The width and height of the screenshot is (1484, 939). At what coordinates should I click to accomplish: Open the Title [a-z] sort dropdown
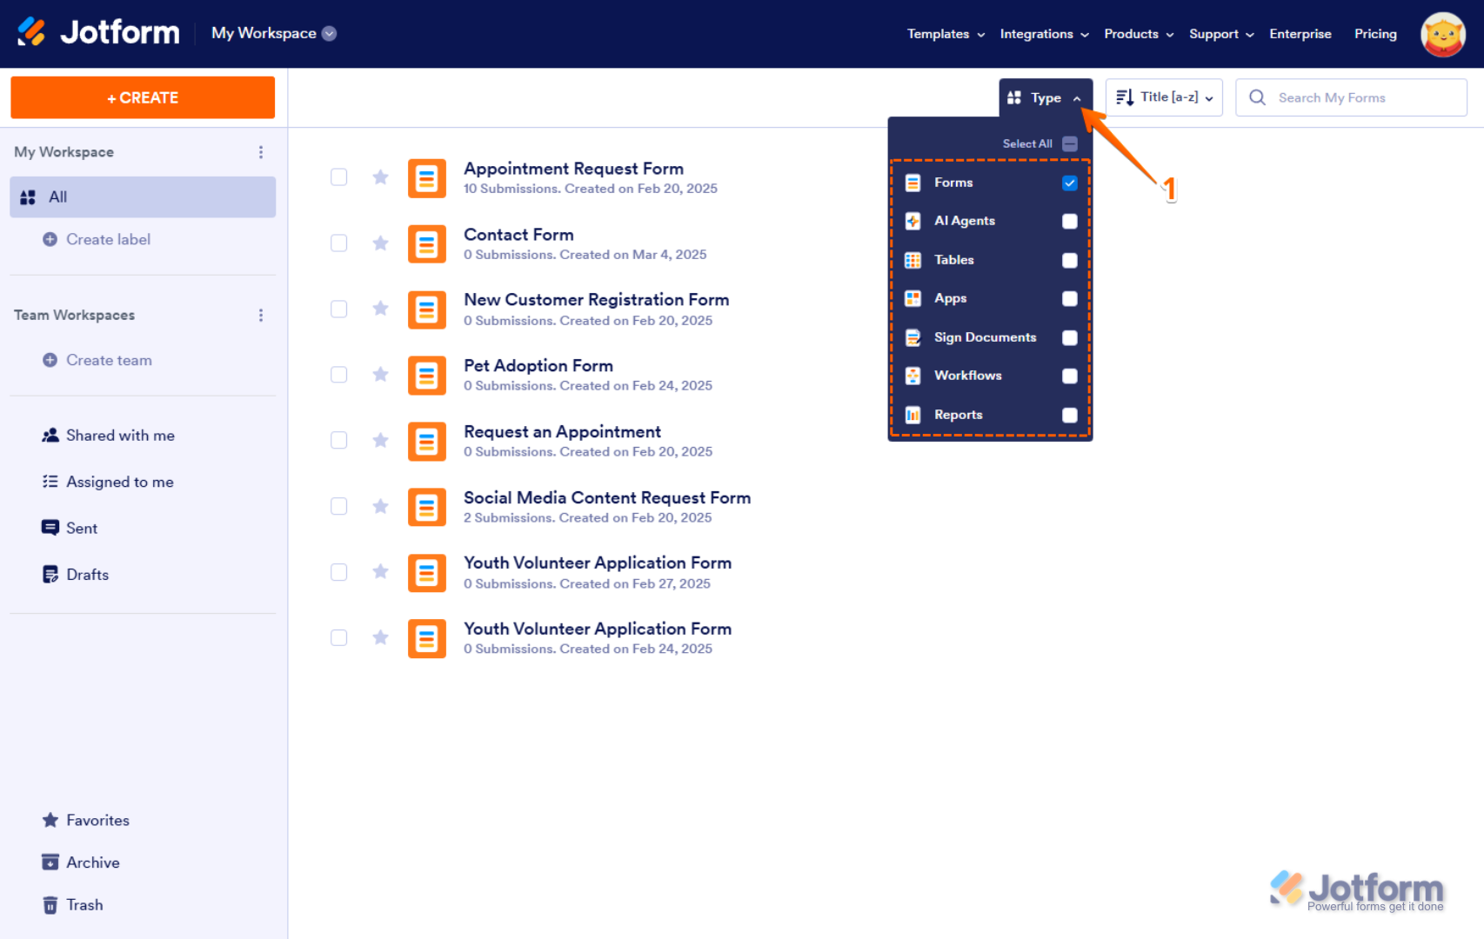coord(1164,97)
